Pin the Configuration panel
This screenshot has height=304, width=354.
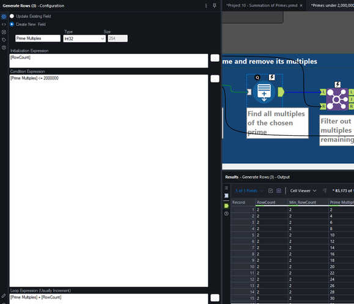tap(215, 6)
